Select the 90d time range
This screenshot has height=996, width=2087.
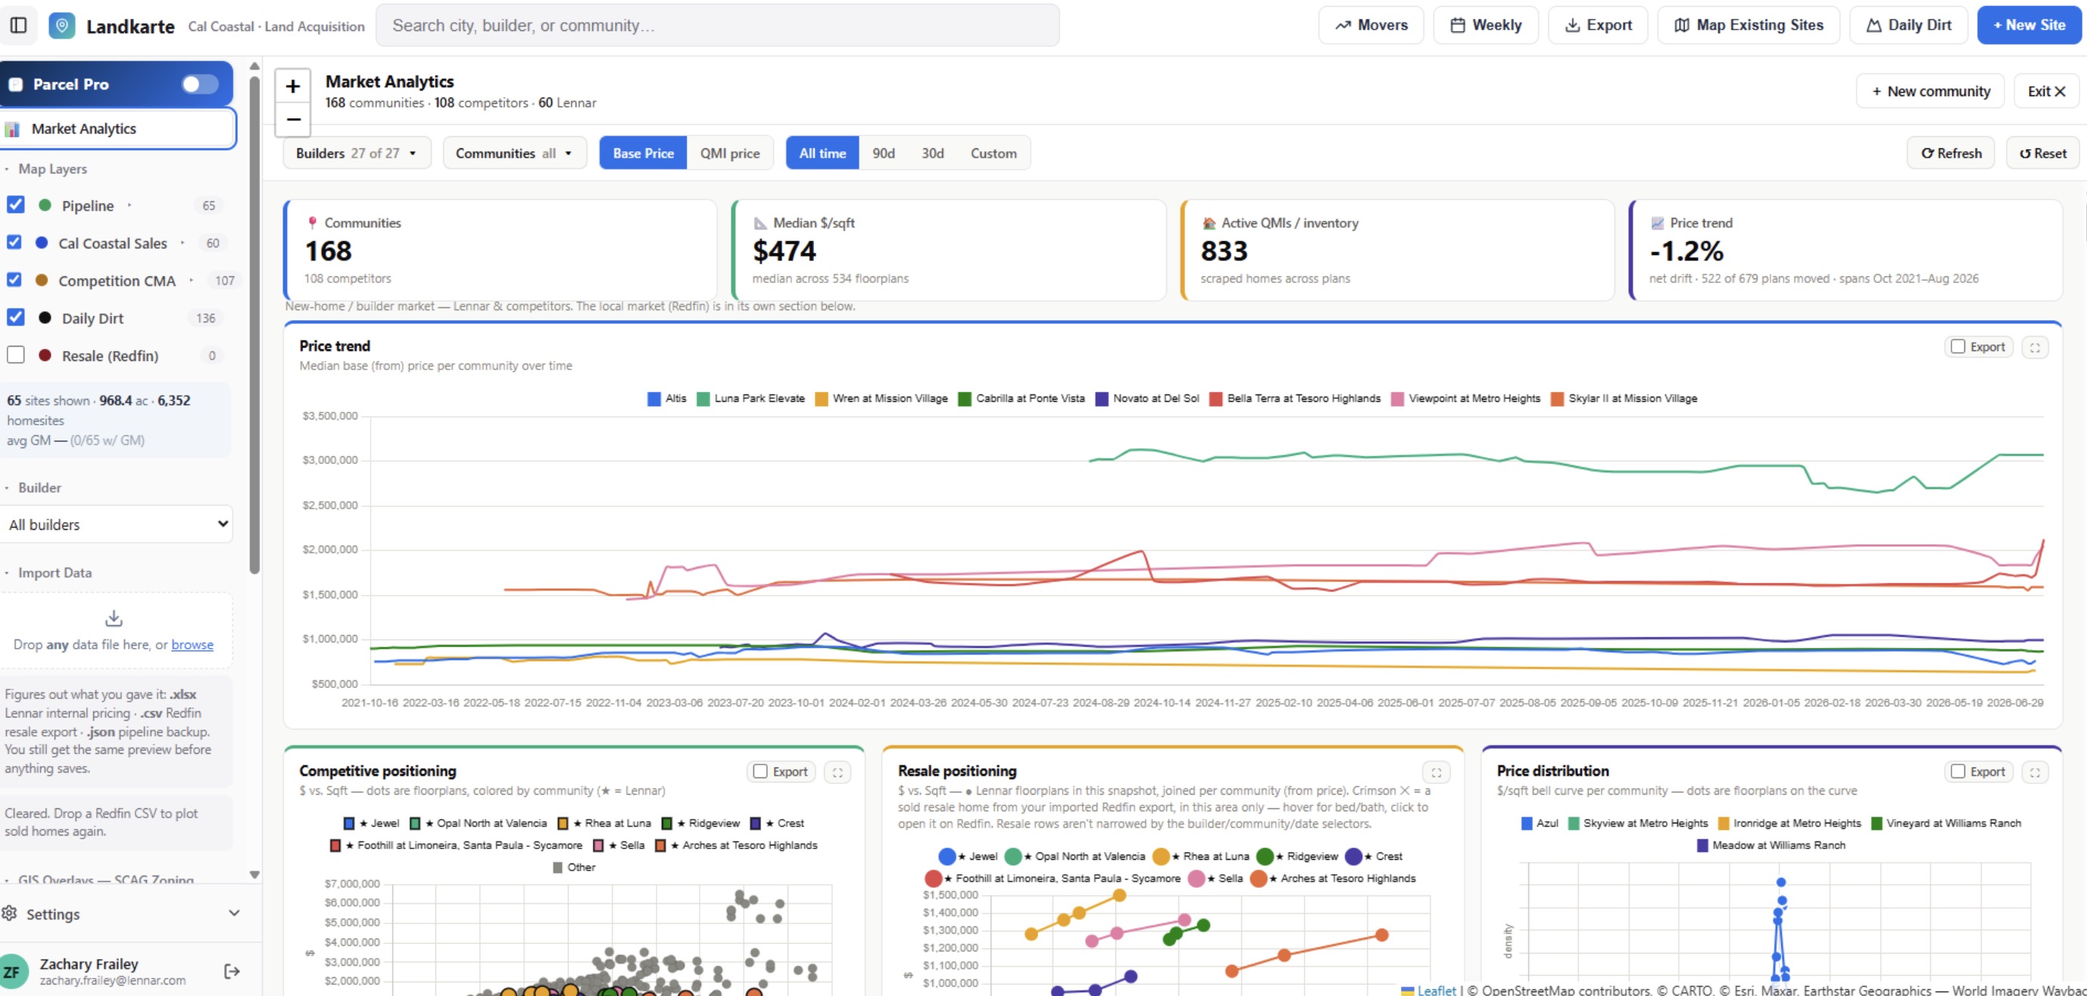click(883, 153)
